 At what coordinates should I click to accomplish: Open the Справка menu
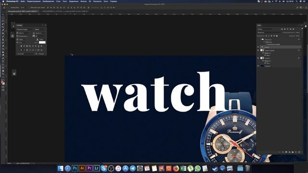coord(114,1)
